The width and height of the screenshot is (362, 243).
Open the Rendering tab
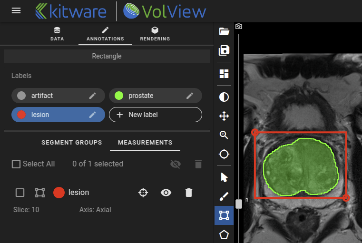[x=155, y=34]
